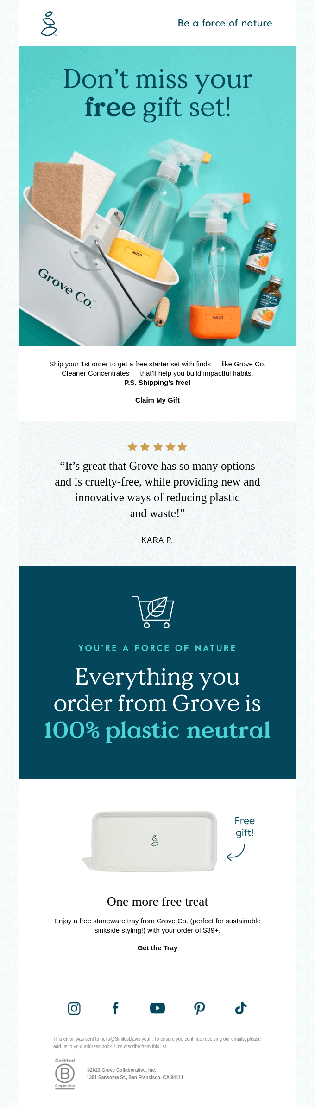Screen dimensions: 315x1107
Task: Click the Certified B Corporation badge
Action: pyautogui.click(x=65, y=1073)
